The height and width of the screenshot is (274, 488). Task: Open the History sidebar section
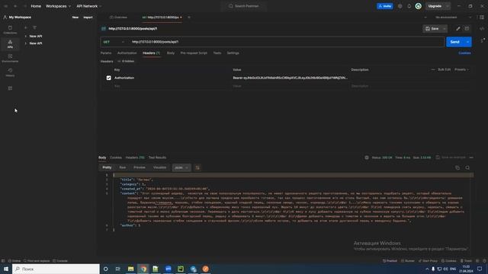[10, 72]
